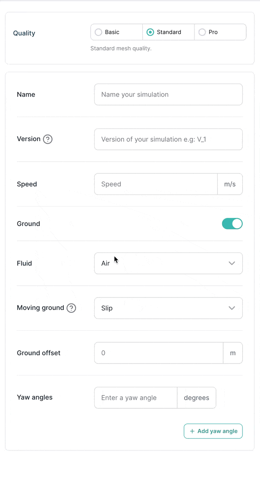Select the Basic quality option
The width and height of the screenshot is (260, 485).
(x=98, y=32)
